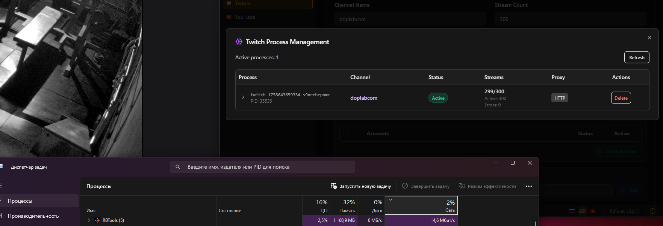Expand the RBTools (5) process group

(x=89, y=220)
